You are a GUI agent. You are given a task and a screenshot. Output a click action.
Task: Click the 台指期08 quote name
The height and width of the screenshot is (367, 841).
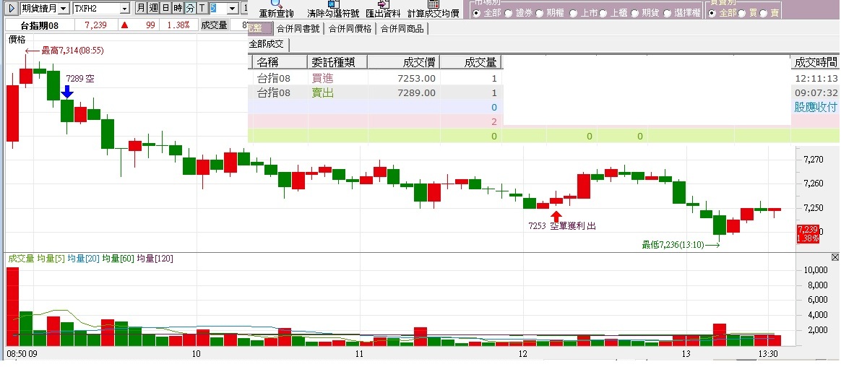(40, 25)
